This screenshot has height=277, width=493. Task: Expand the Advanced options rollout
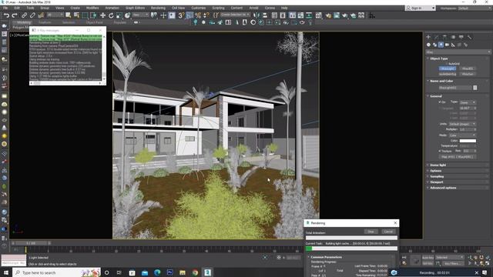coord(443,188)
